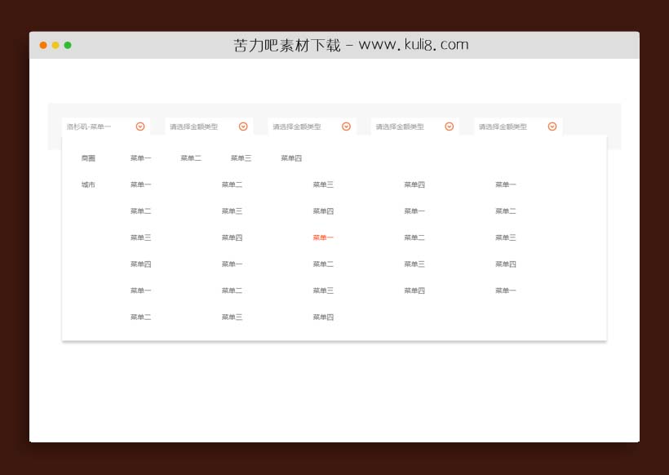Click "菜单二" in the 商圈 row
669x475 pixels.
click(190, 158)
